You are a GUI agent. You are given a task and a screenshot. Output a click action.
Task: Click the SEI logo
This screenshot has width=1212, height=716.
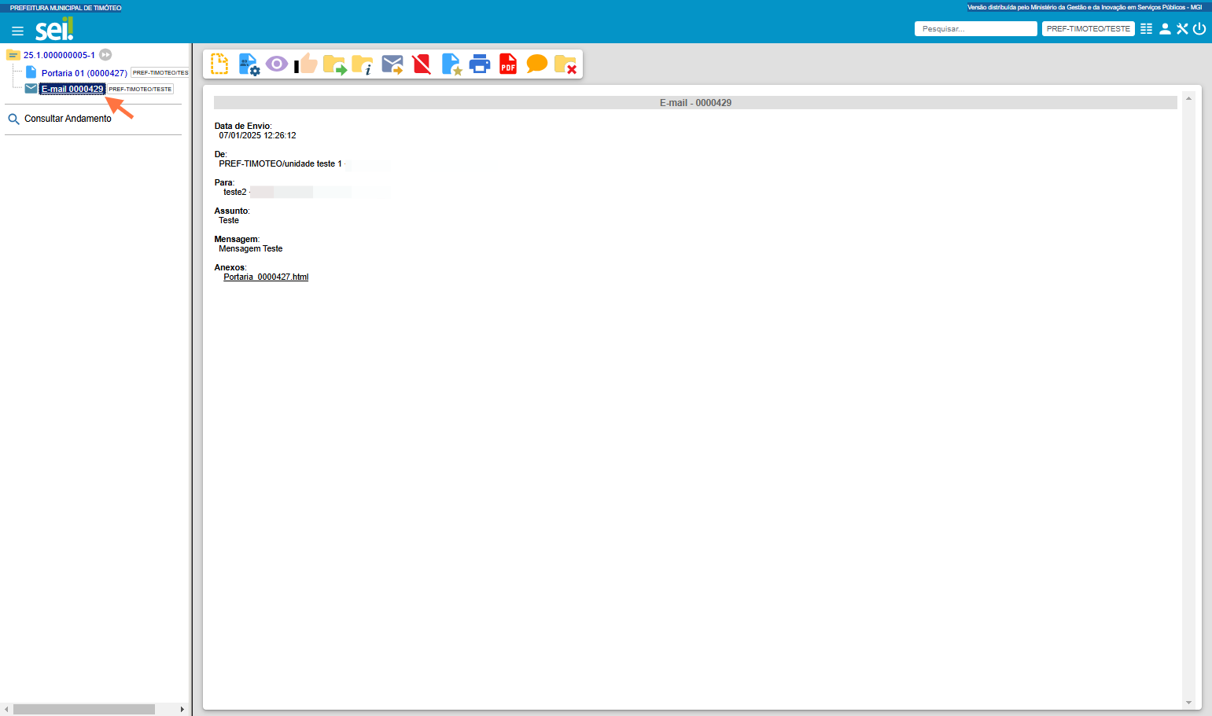click(54, 29)
